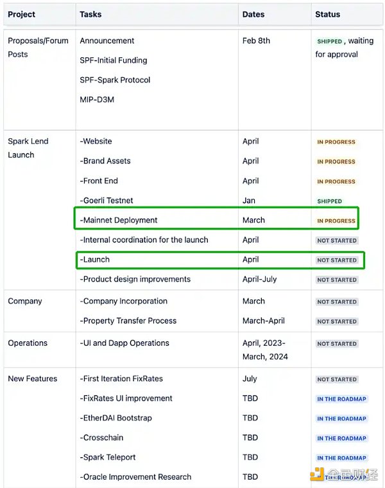Click the IN THE ROADMAP badge for Crosschain
This screenshot has width=385, height=488.
click(x=341, y=438)
